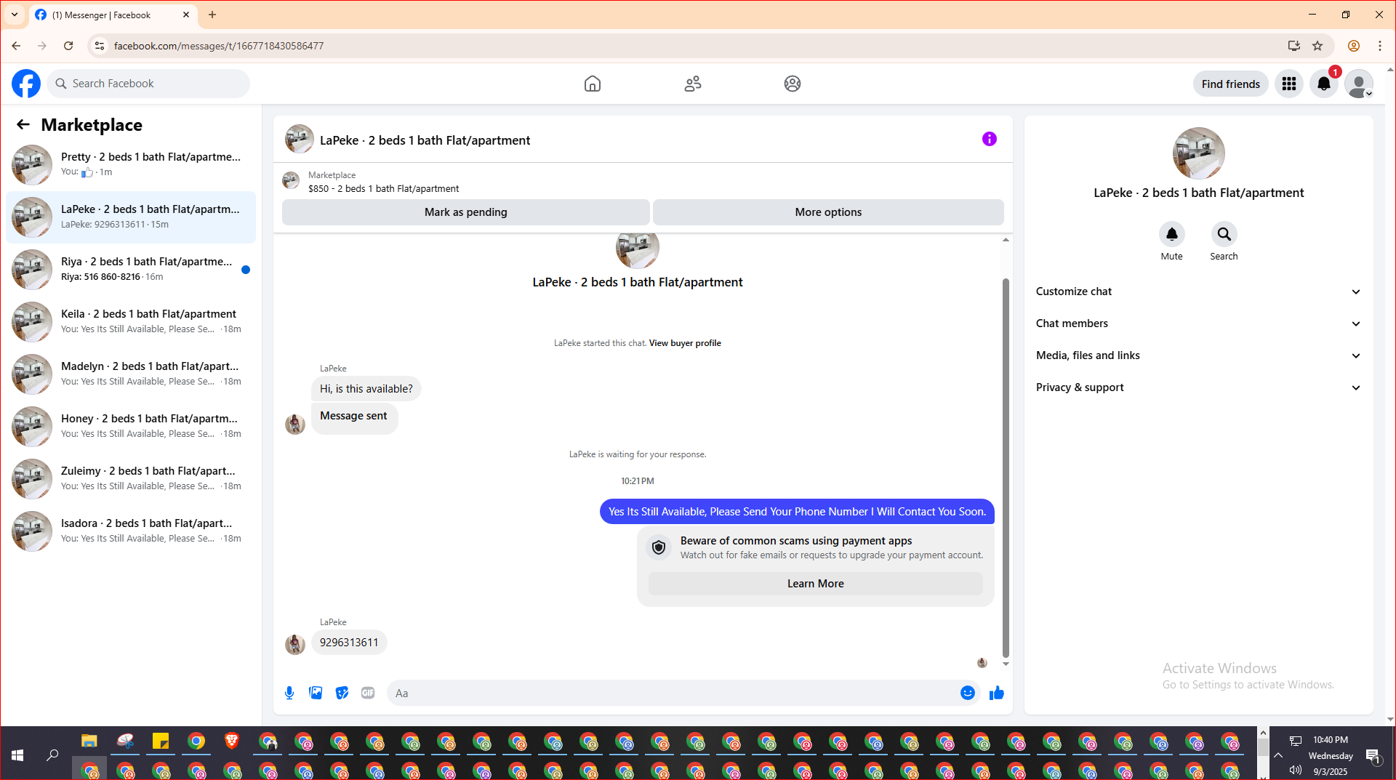
Task: Open More options for the listing
Action: (x=828, y=212)
